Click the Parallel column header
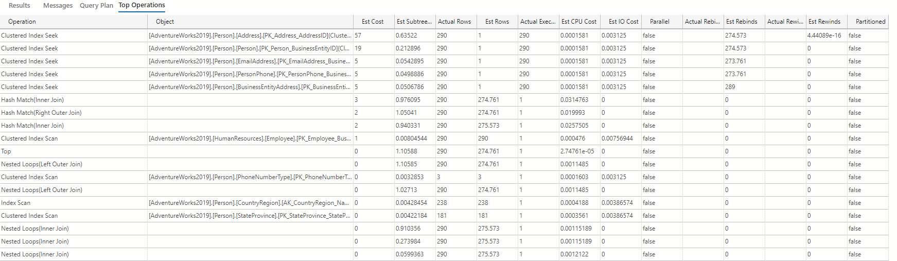897x261 pixels. pyautogui.click(x=659, y=22)
